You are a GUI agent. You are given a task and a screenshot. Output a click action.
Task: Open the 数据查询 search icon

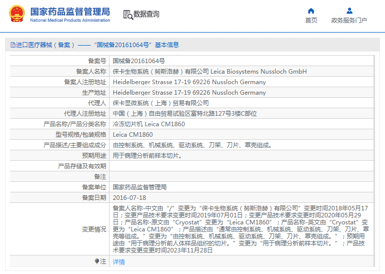[128, 15]
